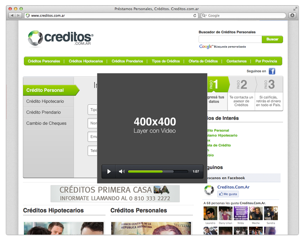This screenshot has width=305, height=244.
Task: Click the green Buscar button
Action: tap(272, 39)
